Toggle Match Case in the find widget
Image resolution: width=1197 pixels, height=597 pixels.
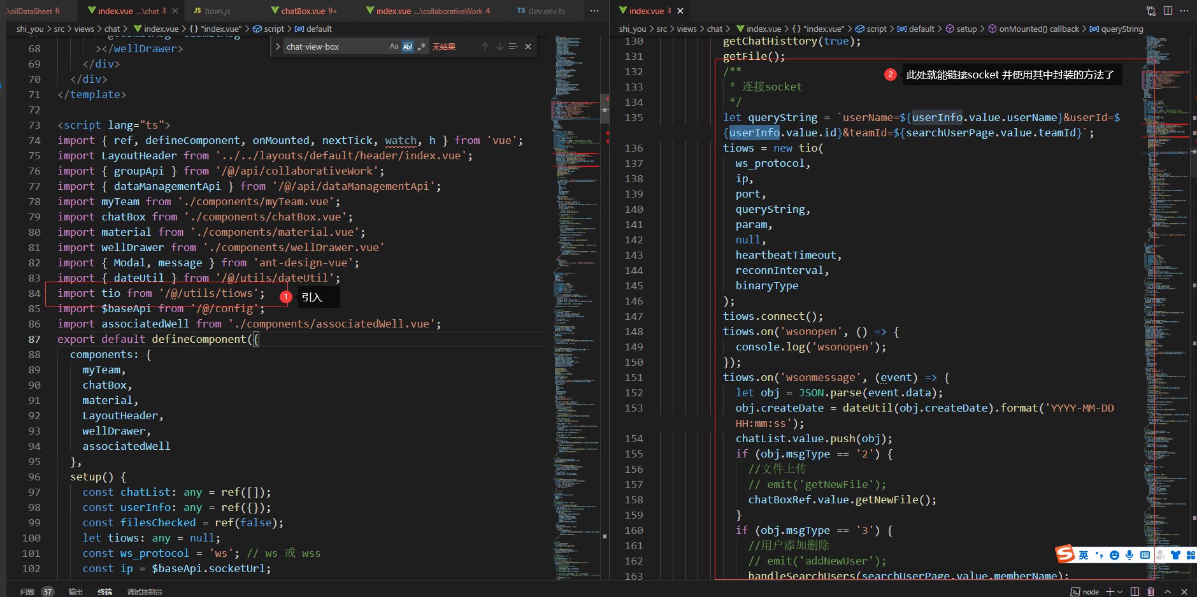point(394,47)
